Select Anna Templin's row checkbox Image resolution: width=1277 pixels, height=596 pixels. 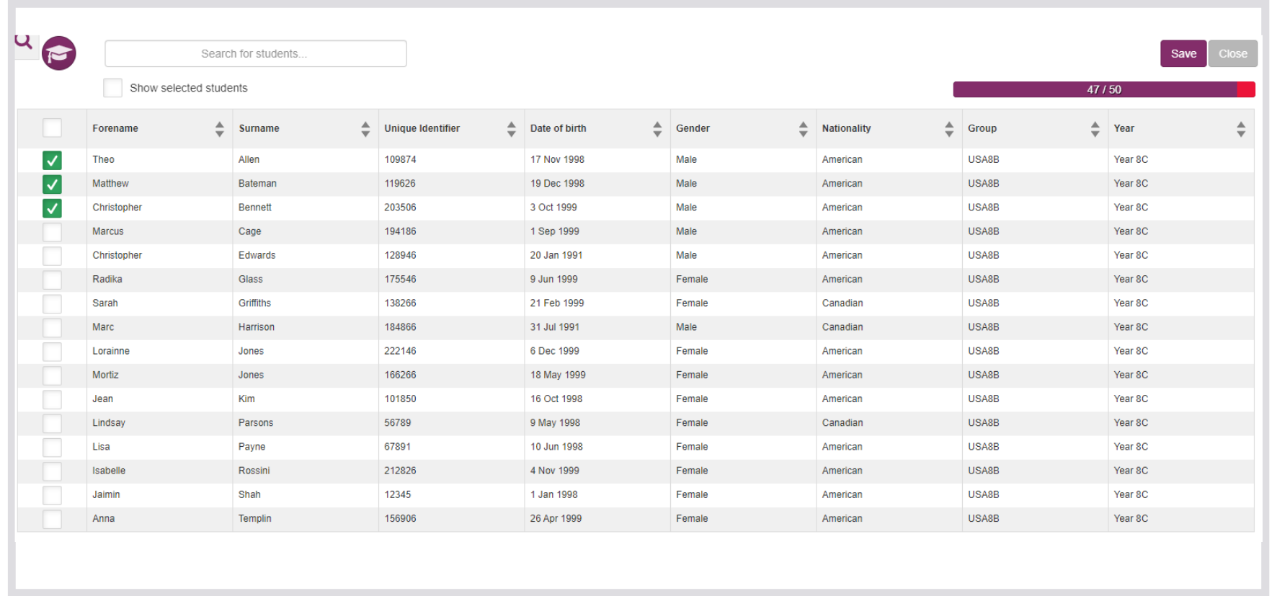point(52,519)
